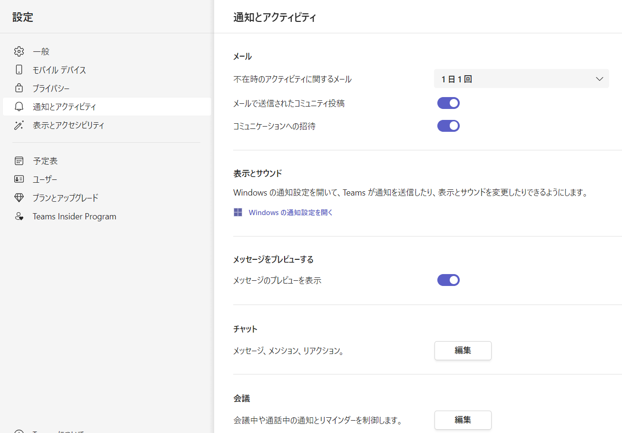
Task: Open the 1日1回 email frequency dropdown
Action: click(x=522, y=79)
